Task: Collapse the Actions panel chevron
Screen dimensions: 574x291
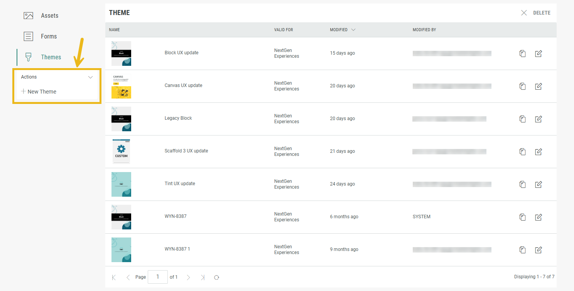Action: point(90,77)
